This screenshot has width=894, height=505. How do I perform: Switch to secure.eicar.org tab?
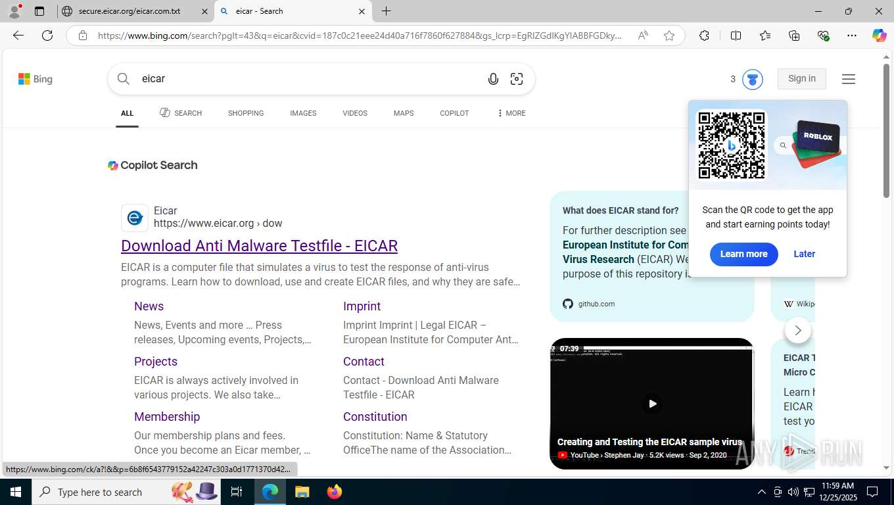tap(135, 11)
